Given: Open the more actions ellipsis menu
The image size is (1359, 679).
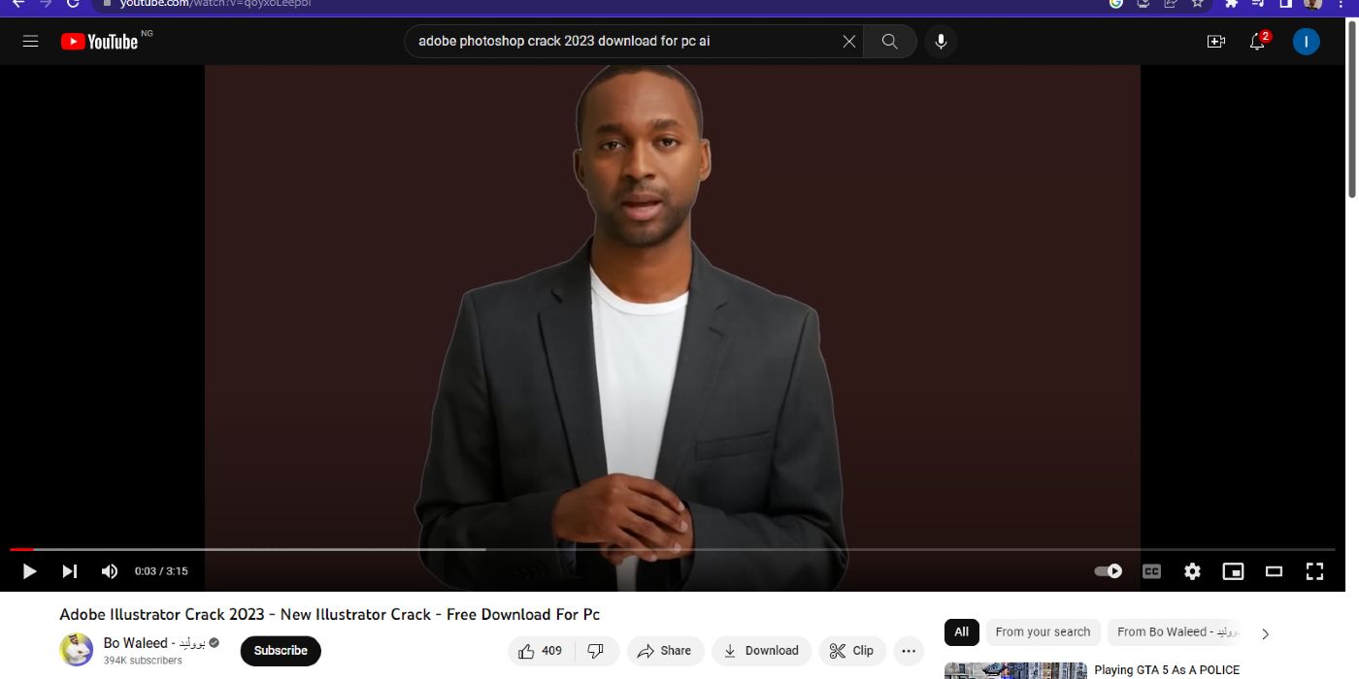Looking at the screenshot, I should pos(908,651).
